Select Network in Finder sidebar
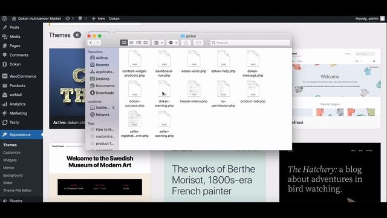387x218 pixels. (x=100, y=114)
